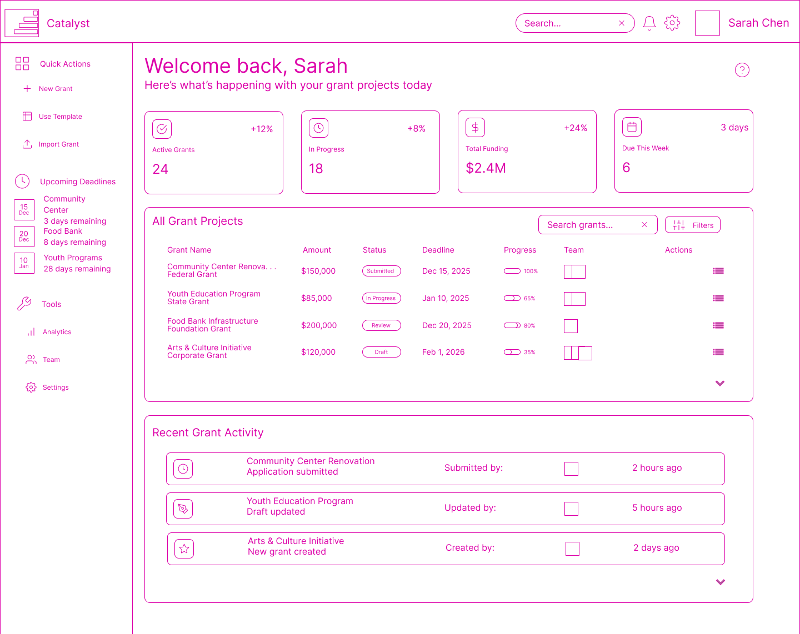The image size is (800, 634).
Task: Toggle progress switch for Arts & Culture grant
Action: pos(512,353)
